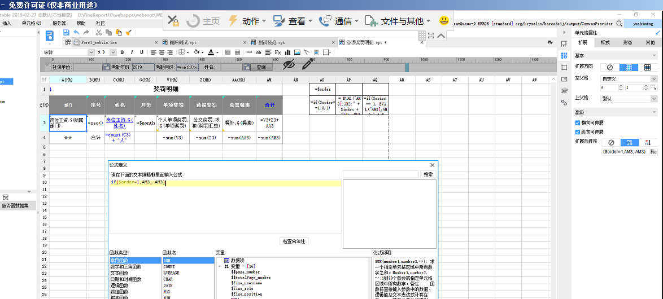This screenshot has height=299, width=663.
Task: Select COUNT in the function name list
Action: point(169,267)
